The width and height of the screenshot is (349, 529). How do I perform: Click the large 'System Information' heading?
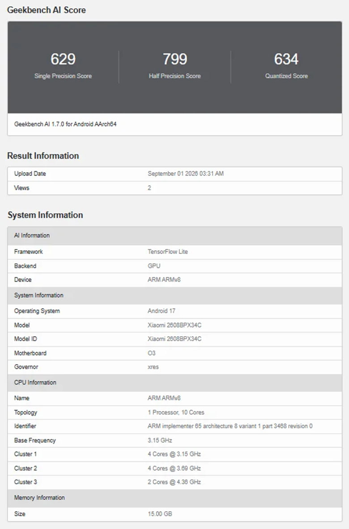click(x=45, y=215)
